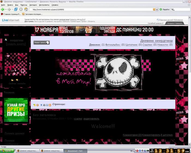Image resolution: width=191 pixels, height=153 pixels.
Task: Open the Back button history dropdown arrow
Action: 6,10
